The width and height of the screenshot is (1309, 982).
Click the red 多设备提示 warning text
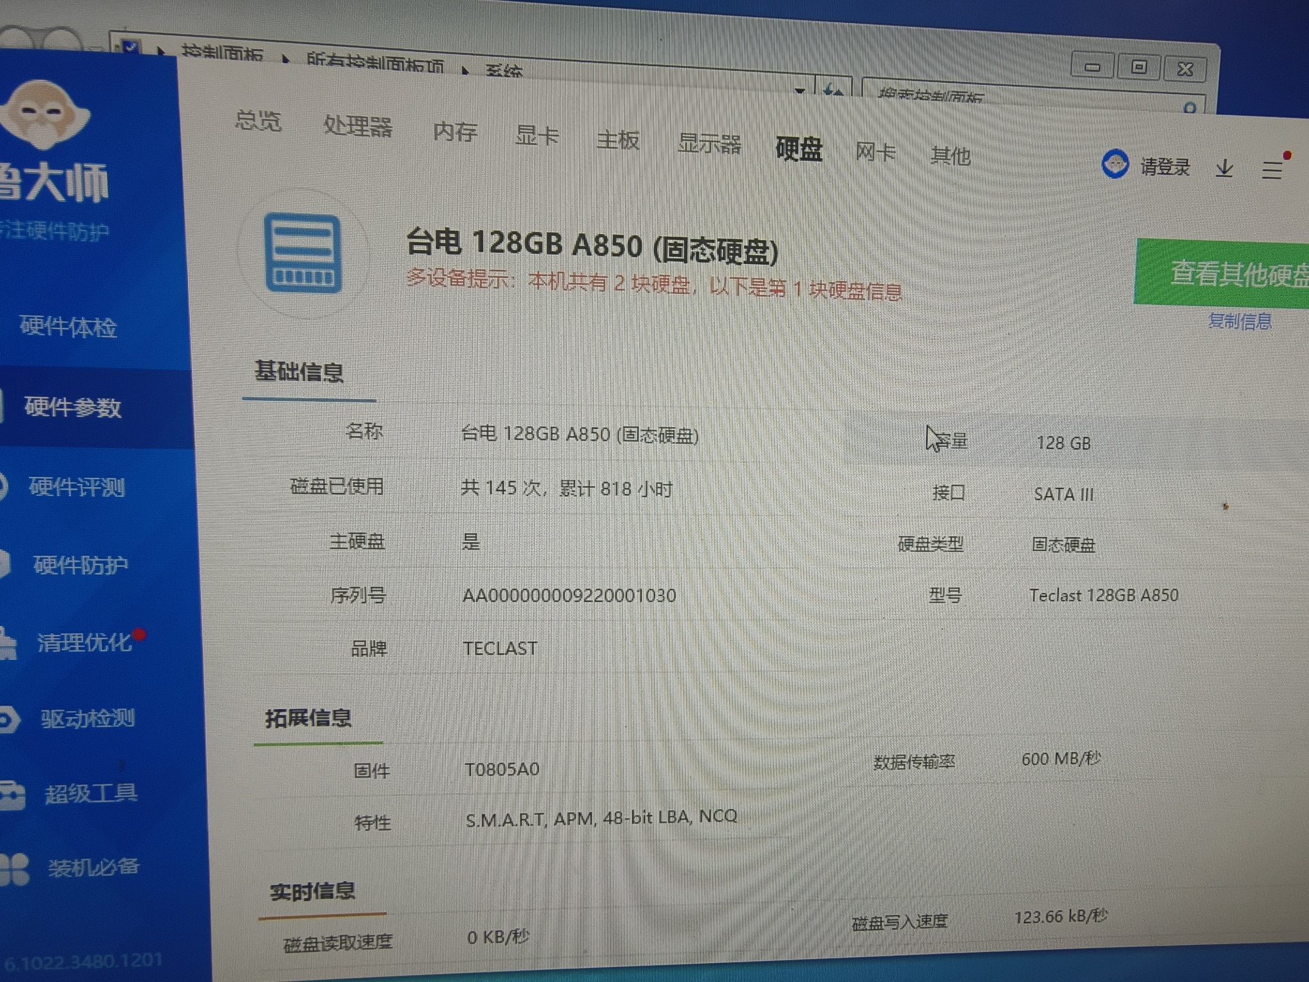654,284
